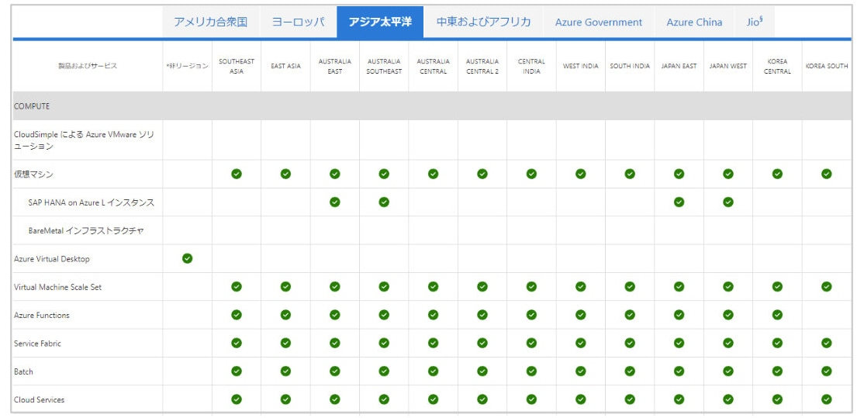
Task: Click the EAST ASIA column header
Action: tap(285, 66)
